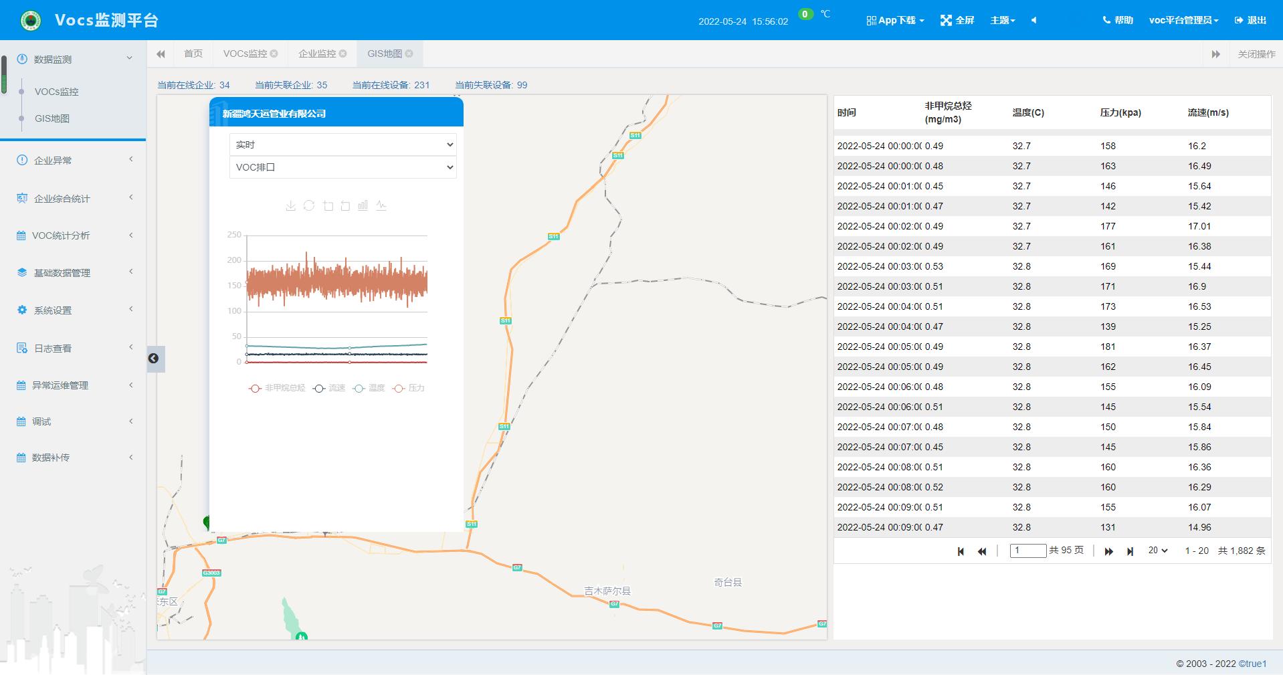Close the VOCs监控 tab
The width and height of the screenshot is (1283, 675).
274,54
